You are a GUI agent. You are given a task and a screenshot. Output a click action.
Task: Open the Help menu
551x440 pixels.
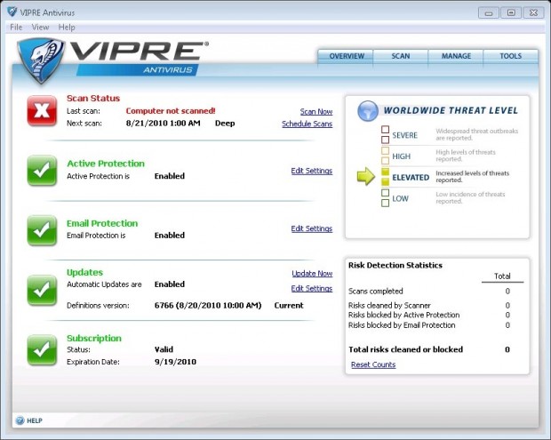[x=67, y=27]
